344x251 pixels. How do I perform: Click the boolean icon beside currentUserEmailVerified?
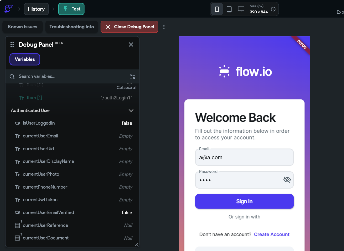(18, 212)
